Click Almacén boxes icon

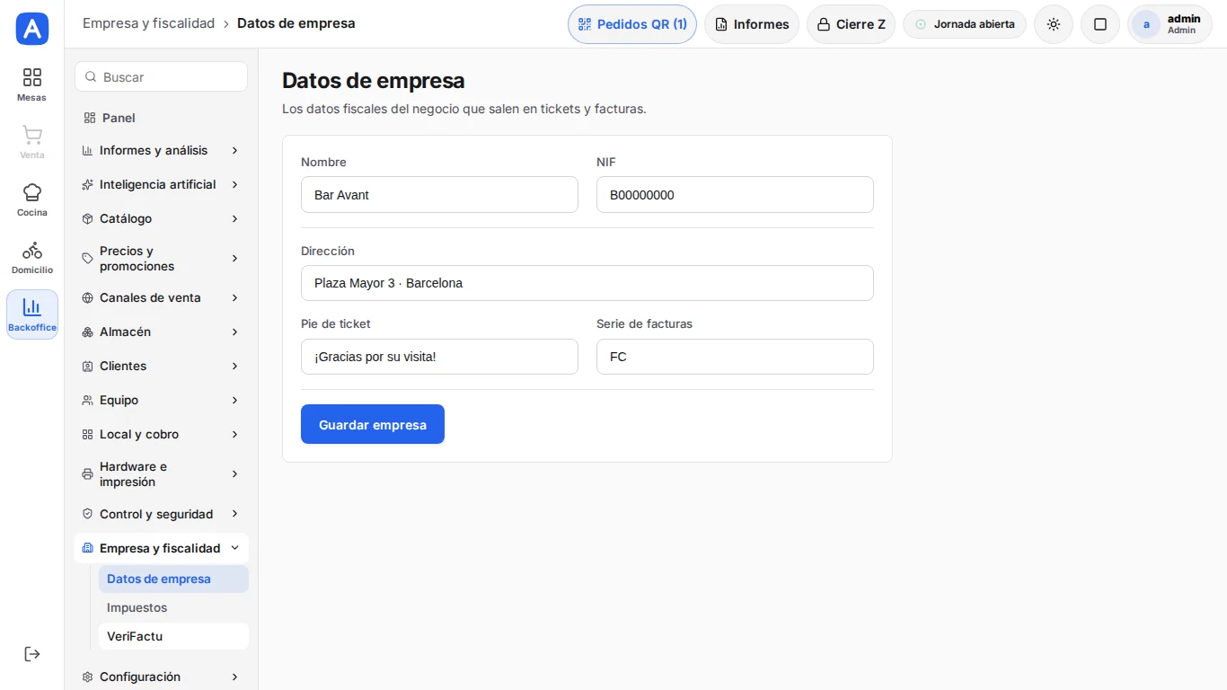[x=87, y=332]
